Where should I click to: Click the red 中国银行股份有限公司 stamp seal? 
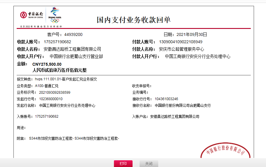(226, 150)
